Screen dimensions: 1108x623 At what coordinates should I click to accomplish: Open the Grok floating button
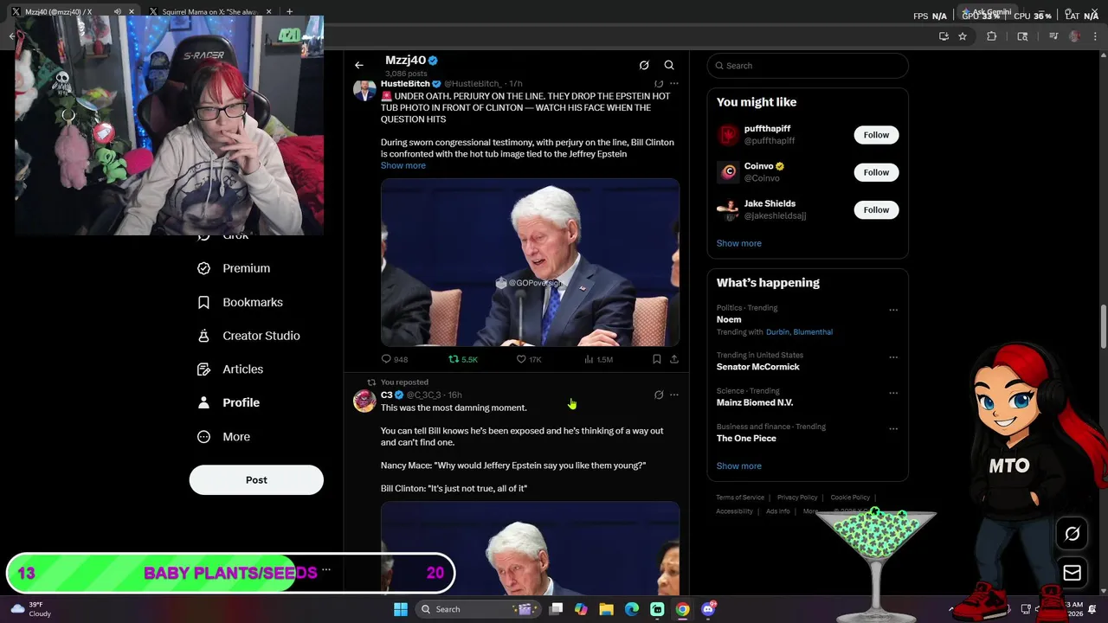point(1072,534)
